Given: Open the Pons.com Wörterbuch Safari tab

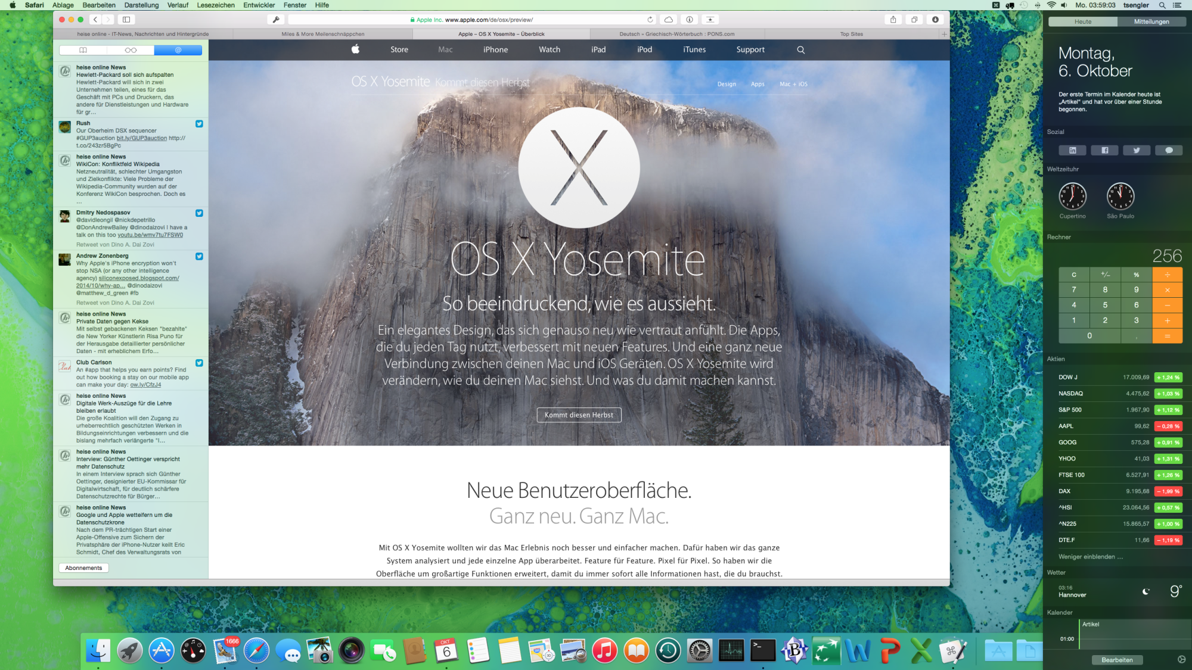Looking at the screenshot, I should click(676, 34).
